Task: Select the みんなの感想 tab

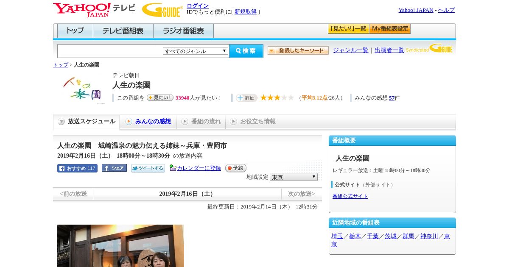Action: (148, 122)
